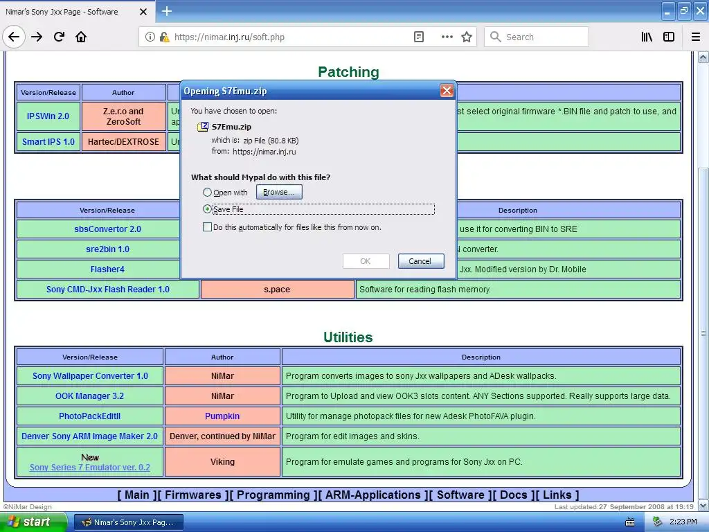
Task: Open the sre2bin 1.0 link
Action: [107, 249]
